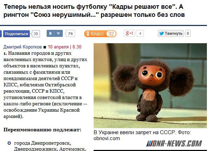Open author link Дмитрий Коротков
The image size is (209, 151).
point(22,47)
